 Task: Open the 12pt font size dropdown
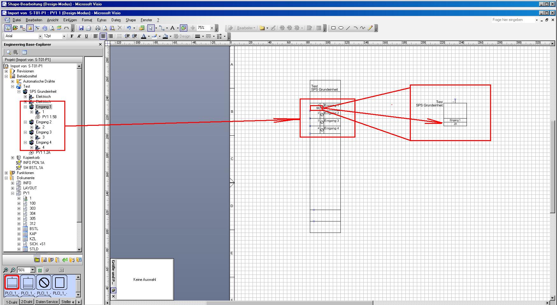(x=64, y=36)
